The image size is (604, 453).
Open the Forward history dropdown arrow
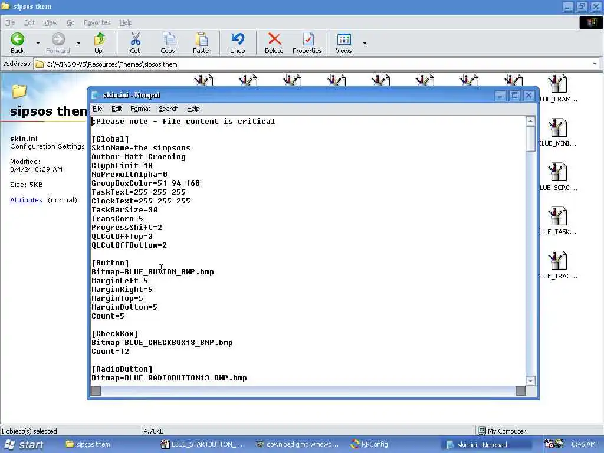coord(78,43)
